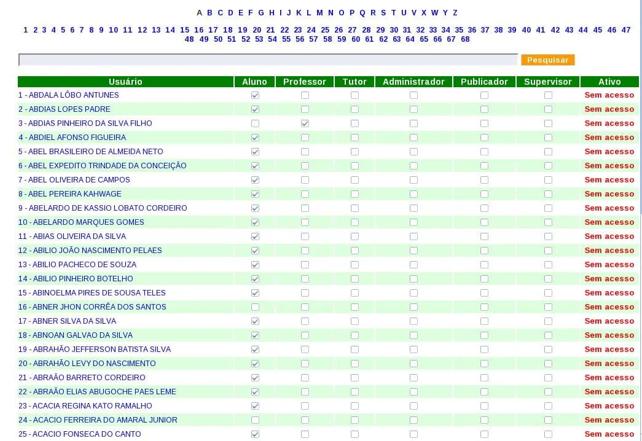The height and width of the screenshot is (441, 642).
Task: Click the Ativo column header
Action: [x=609, y=82]
